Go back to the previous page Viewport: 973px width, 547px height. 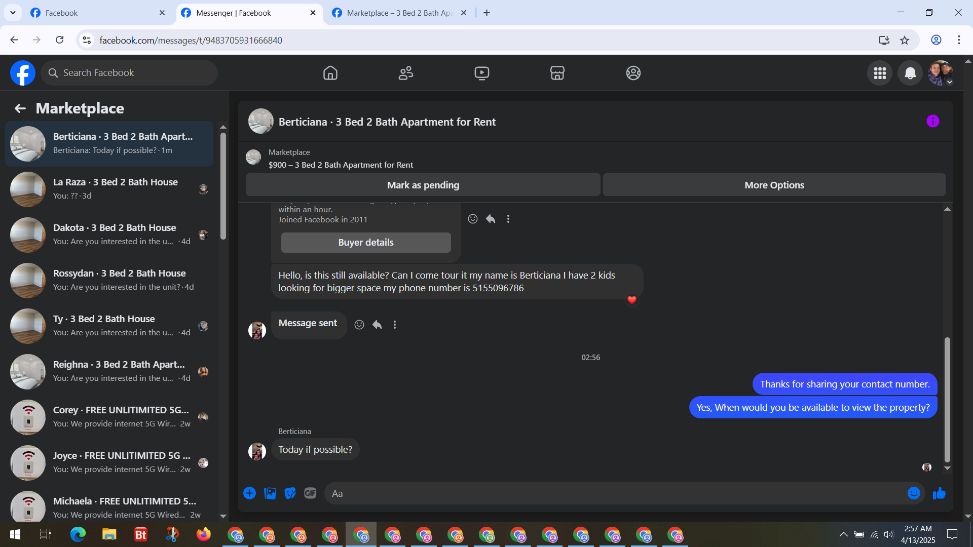(14, 40)
